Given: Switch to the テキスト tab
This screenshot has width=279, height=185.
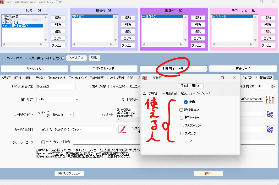Looking at the screenshot, I should (40, 78).
